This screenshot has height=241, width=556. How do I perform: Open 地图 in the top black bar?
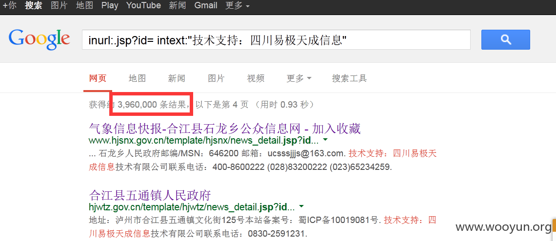[x=84, y=5]
